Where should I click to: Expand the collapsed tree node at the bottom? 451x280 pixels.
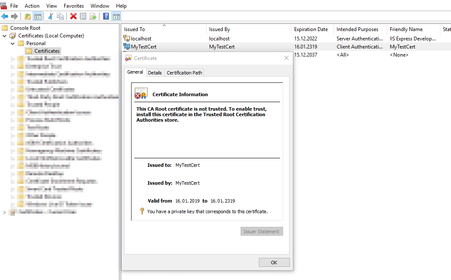point(4,211)
